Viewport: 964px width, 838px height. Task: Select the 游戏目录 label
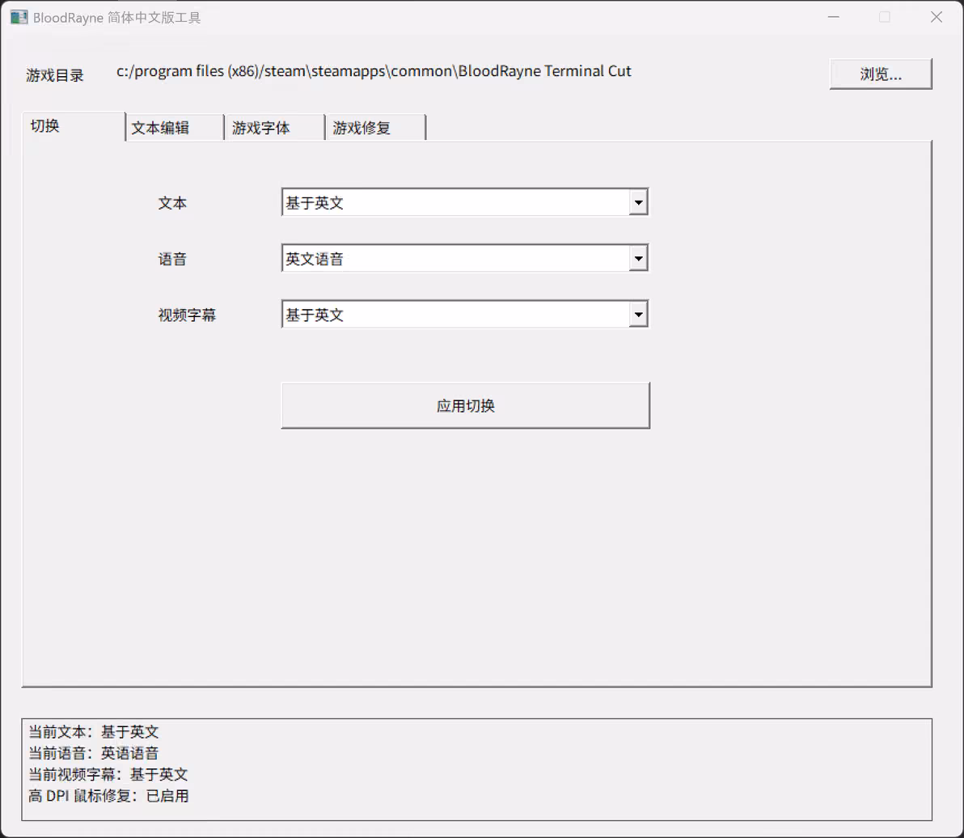pos(55,75)
